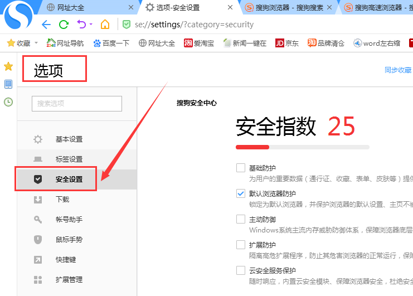
Task: Open the favorites star in left sidebar
Action: 8,66
